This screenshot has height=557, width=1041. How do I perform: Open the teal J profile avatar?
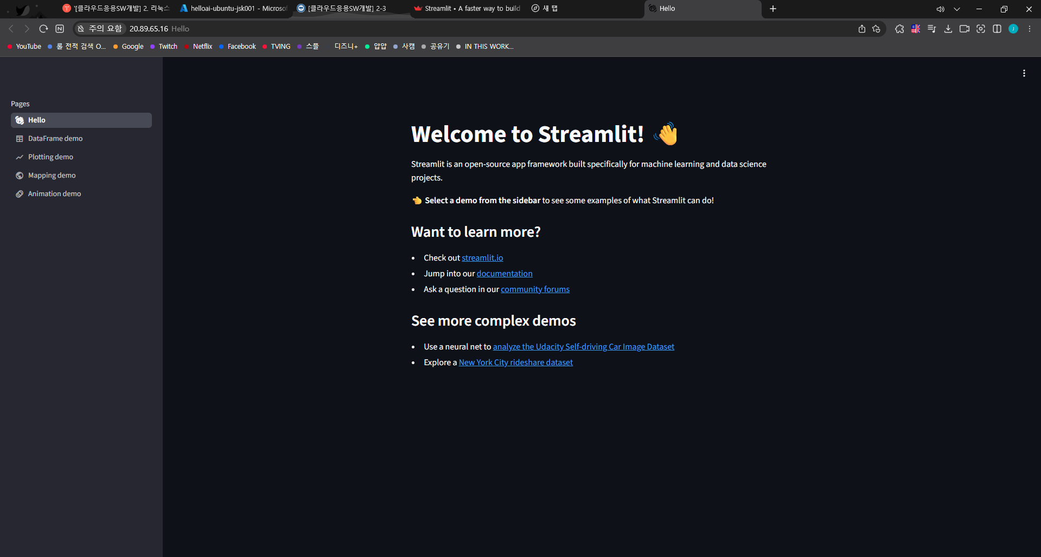(x=1013, y=29)
